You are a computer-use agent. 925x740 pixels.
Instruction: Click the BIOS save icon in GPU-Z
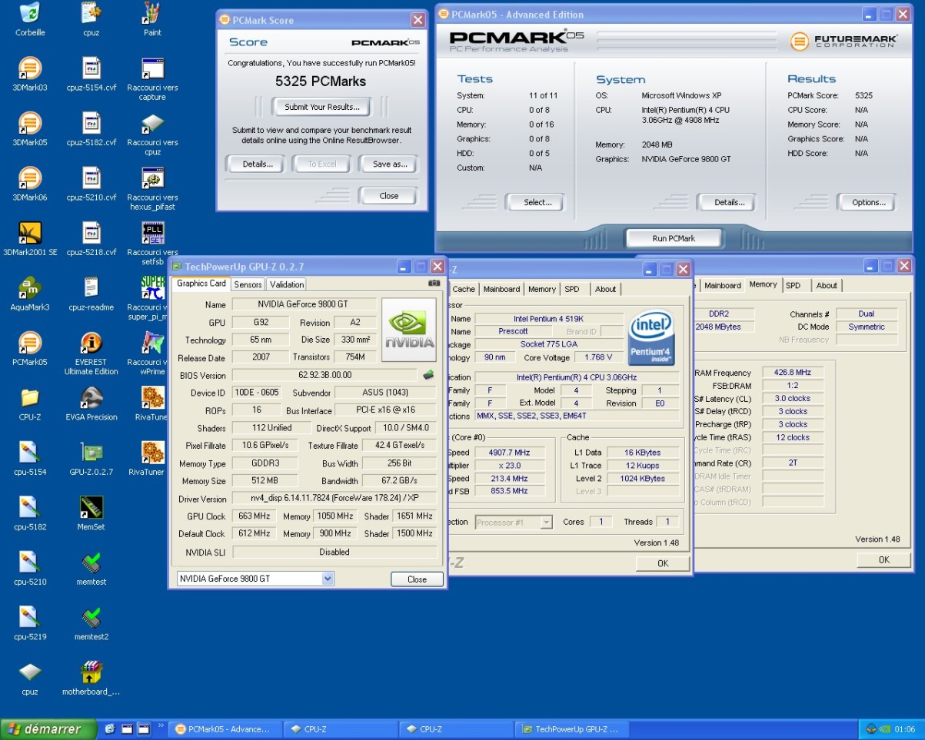click(x=428, y=375)
